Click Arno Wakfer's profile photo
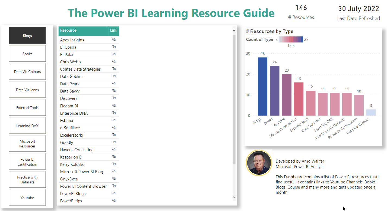 [x=258, y=163]
